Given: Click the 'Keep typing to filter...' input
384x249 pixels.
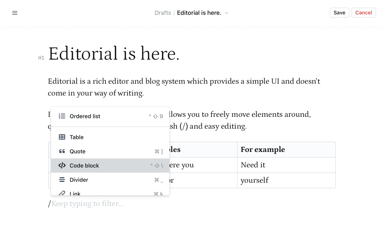Looking at the screenshot, I should click(x=87, y=204).
